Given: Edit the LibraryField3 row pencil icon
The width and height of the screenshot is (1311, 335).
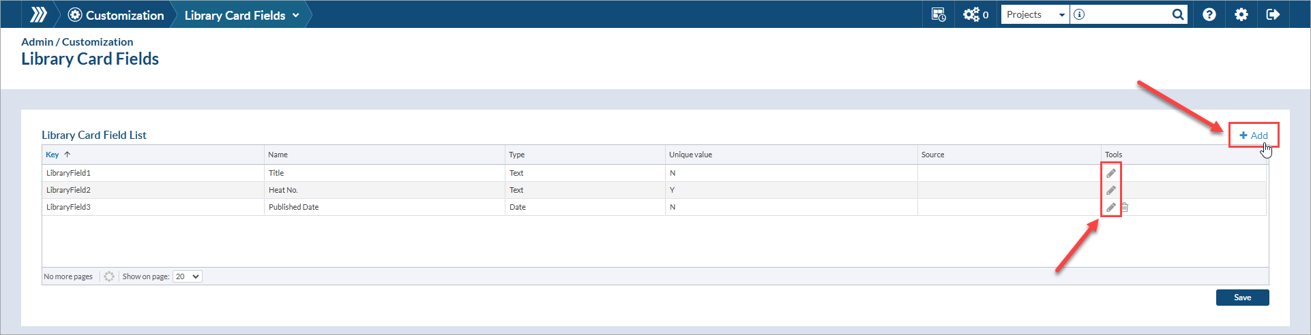Looking at the screenshot, I should [x=1110, y=207].
